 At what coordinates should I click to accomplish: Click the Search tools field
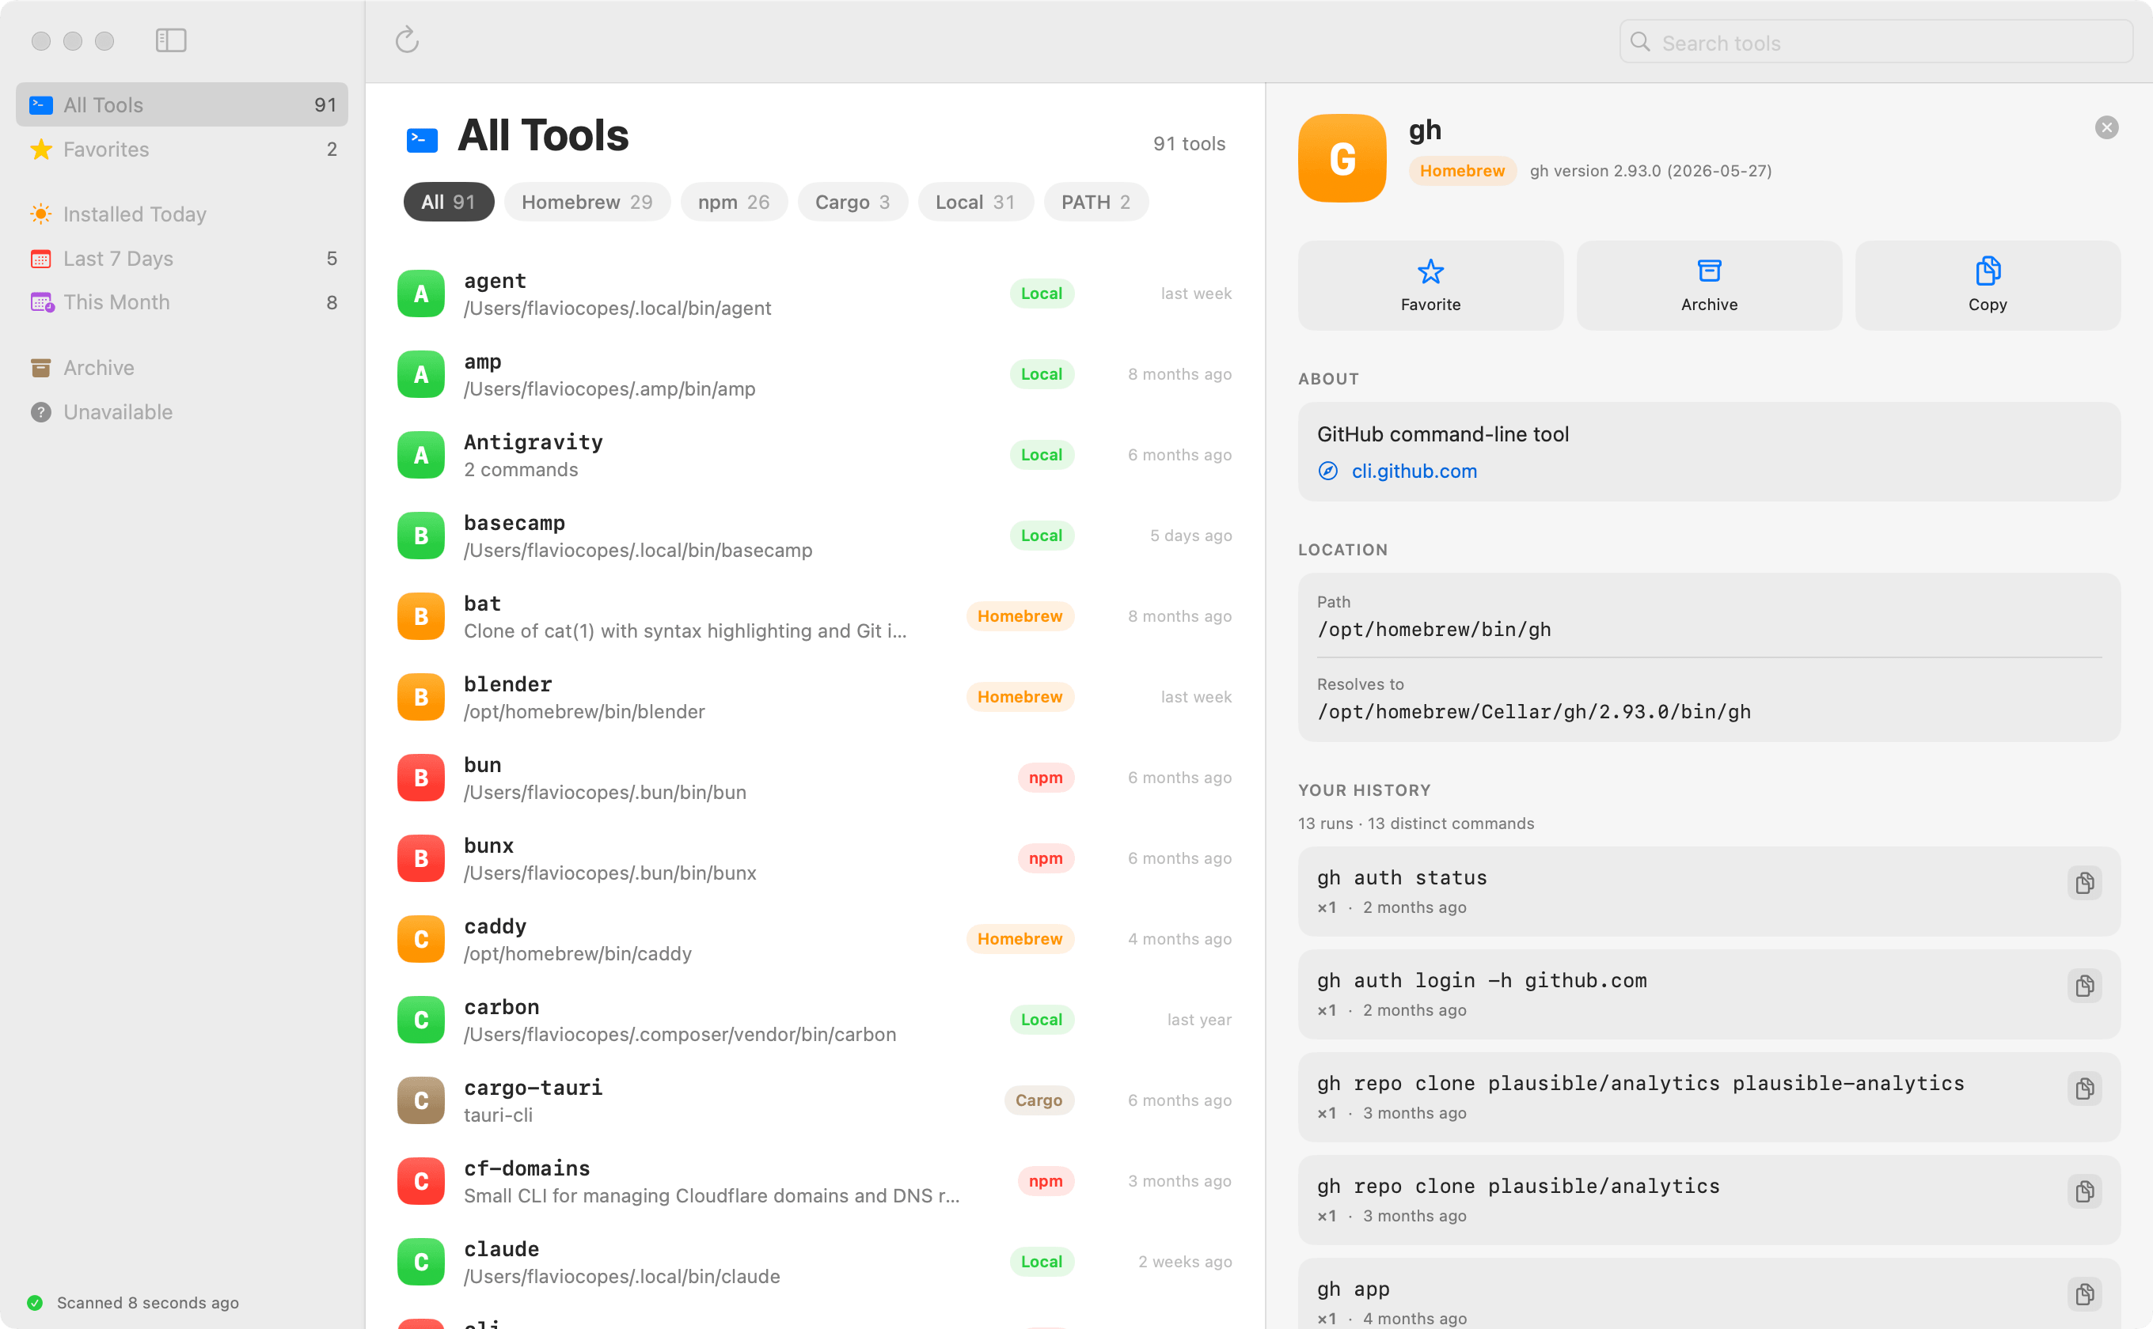pos(1876,42)
